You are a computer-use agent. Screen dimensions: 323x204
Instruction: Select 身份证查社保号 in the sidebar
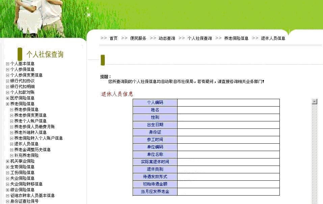(x=24, y=201)
